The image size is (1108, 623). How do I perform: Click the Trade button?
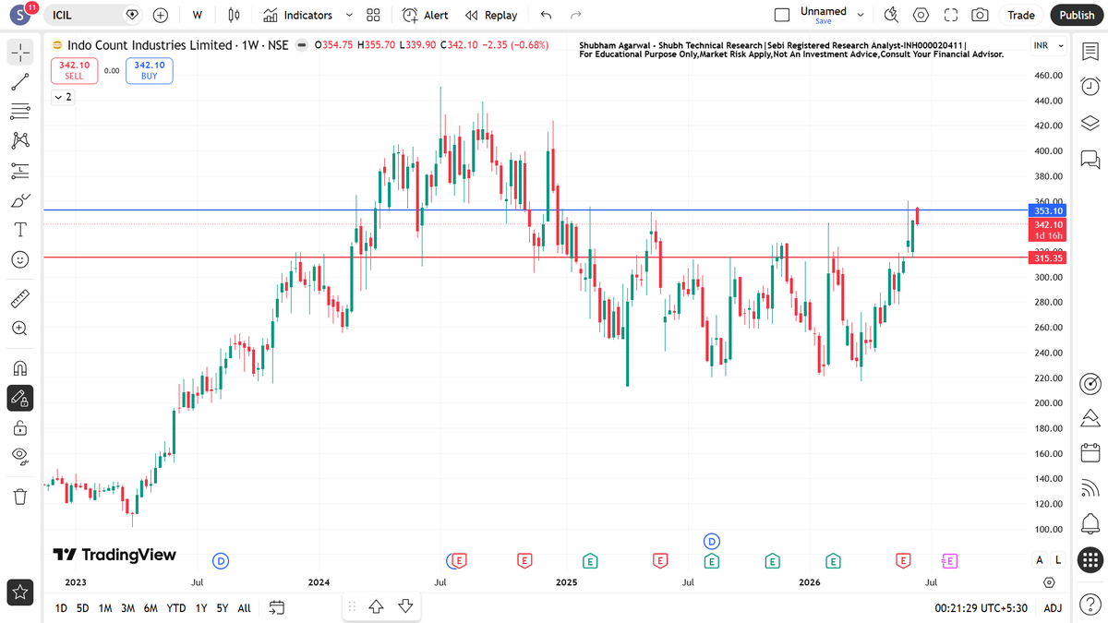(x=1020, y=15)
